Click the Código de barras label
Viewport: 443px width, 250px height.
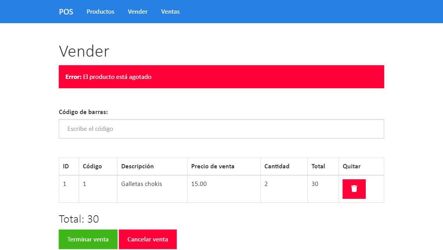[x=83, y=112]
